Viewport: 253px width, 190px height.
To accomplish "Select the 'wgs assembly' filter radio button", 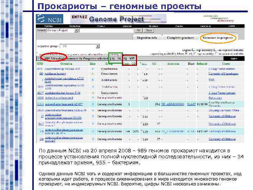I will (x=195, y=53).
